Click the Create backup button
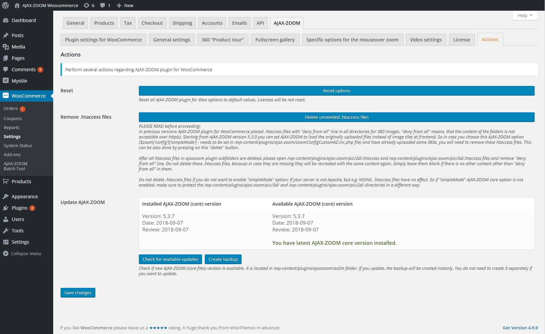 (x=223, y=259)
